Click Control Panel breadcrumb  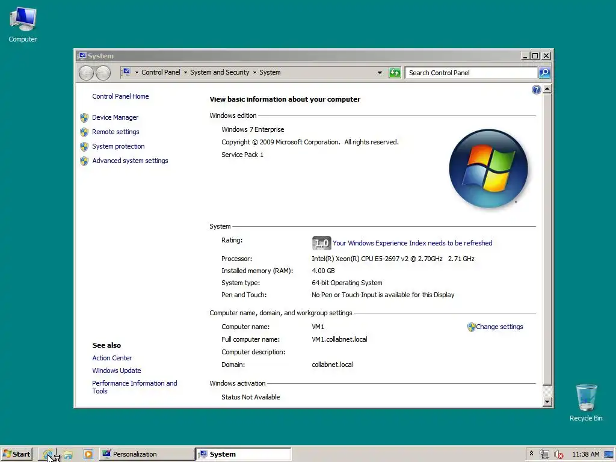point(161,72)
